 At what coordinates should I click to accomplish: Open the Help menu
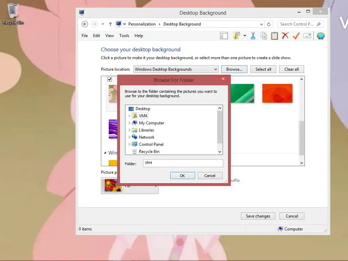pos(139,36)
